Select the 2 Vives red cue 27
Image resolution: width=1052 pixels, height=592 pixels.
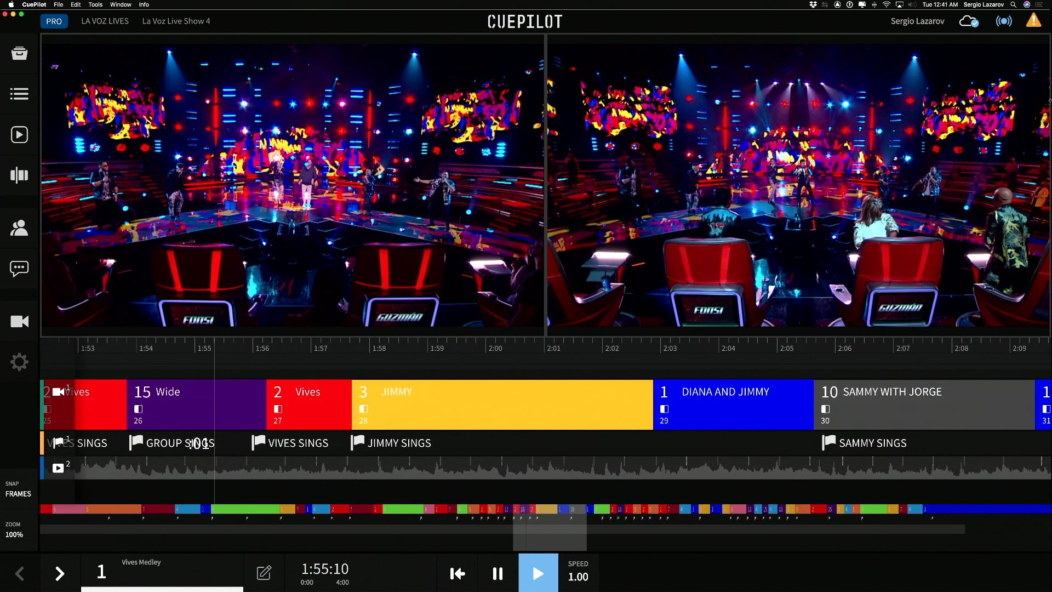point(309,405)
